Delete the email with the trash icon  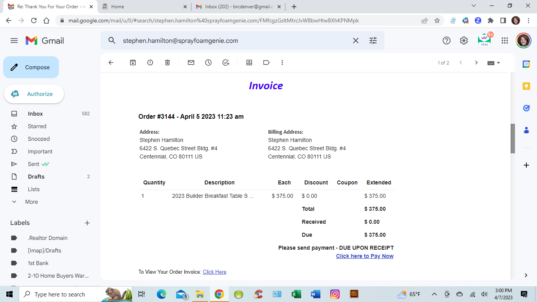167,63
